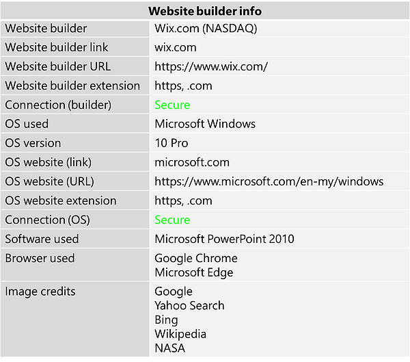
Task: Click the green Secure text for OS
Action: pyautogui.click(x=172, y=220)
